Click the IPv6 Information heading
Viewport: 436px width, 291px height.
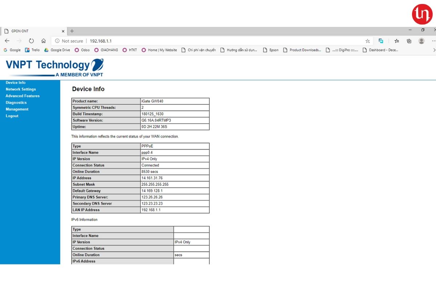click(84, 220)
